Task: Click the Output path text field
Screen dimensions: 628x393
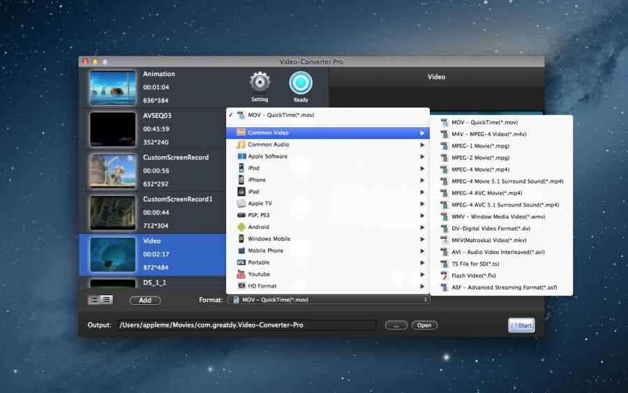Action: [247, 325]
